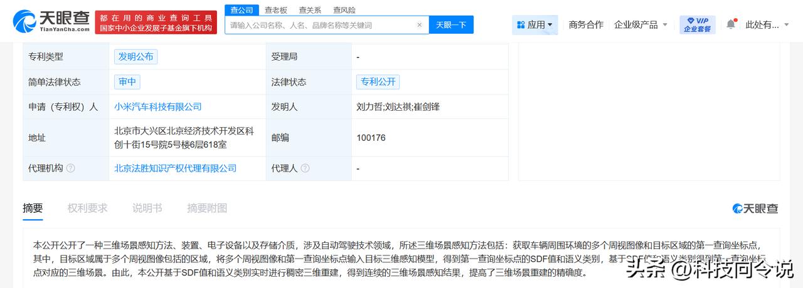Click the 审中 legal status tag

click(127, 82)
